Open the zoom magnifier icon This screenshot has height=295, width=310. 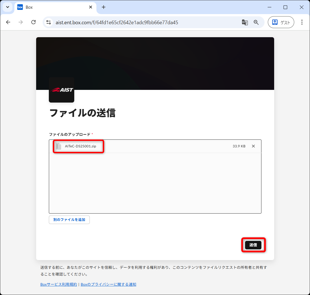(256, 22)
